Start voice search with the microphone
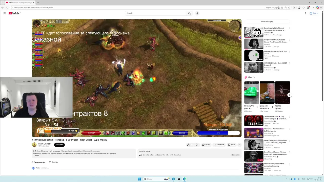The height and width of the screenshot is (182, 324). tap(197, 13)
